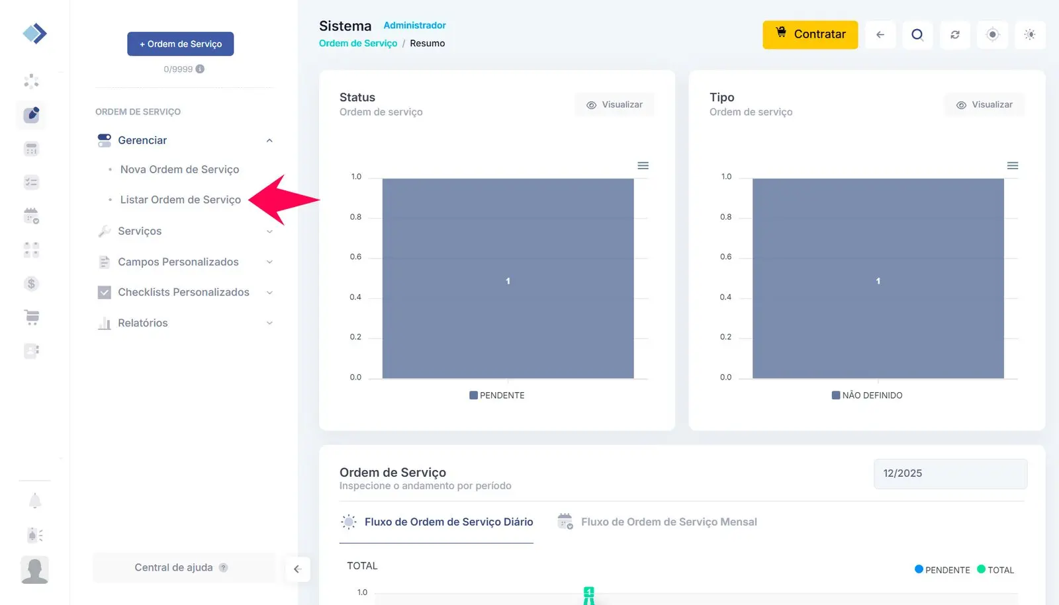Screen dimensions: 1059x605
Task: Expand Campos Personalizados section
Action: pos(185,262)
